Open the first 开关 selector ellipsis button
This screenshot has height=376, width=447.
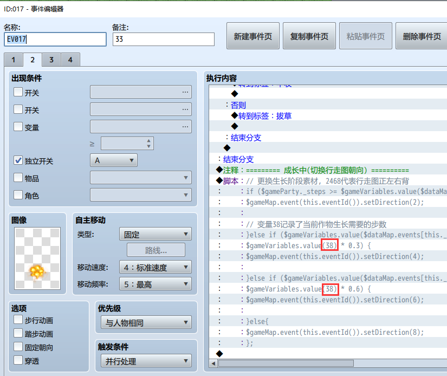point(185,92)
